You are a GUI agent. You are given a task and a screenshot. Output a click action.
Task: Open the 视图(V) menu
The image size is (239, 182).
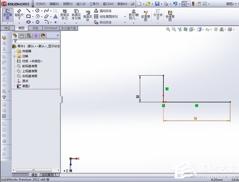coord(68,4)
